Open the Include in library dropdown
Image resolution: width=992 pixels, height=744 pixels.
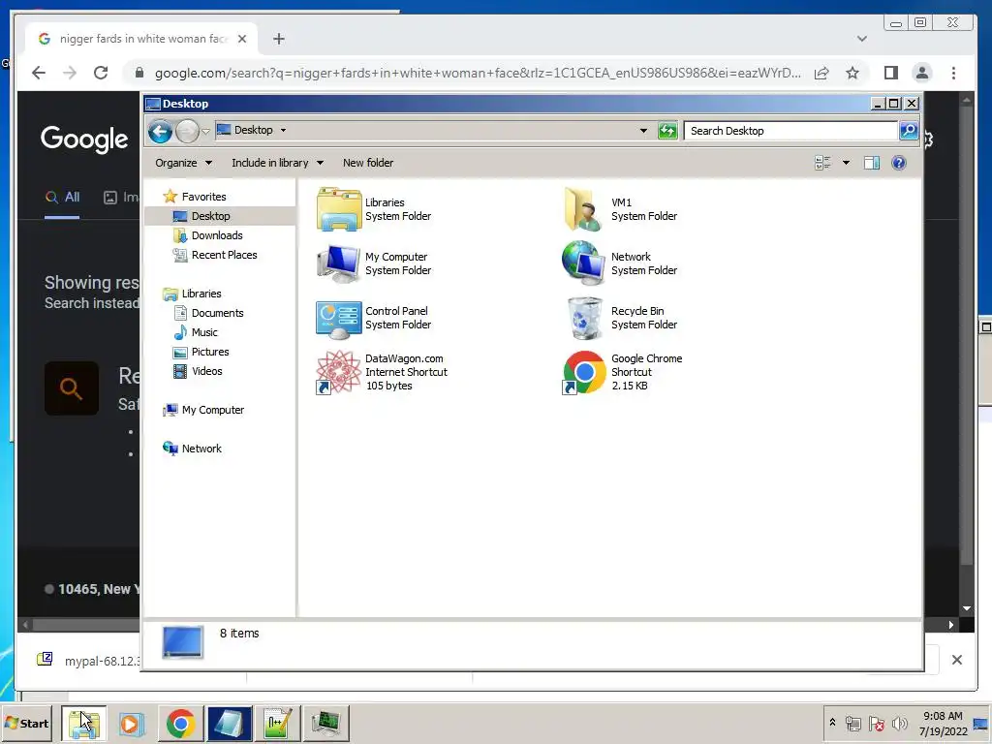coord(278,163)
